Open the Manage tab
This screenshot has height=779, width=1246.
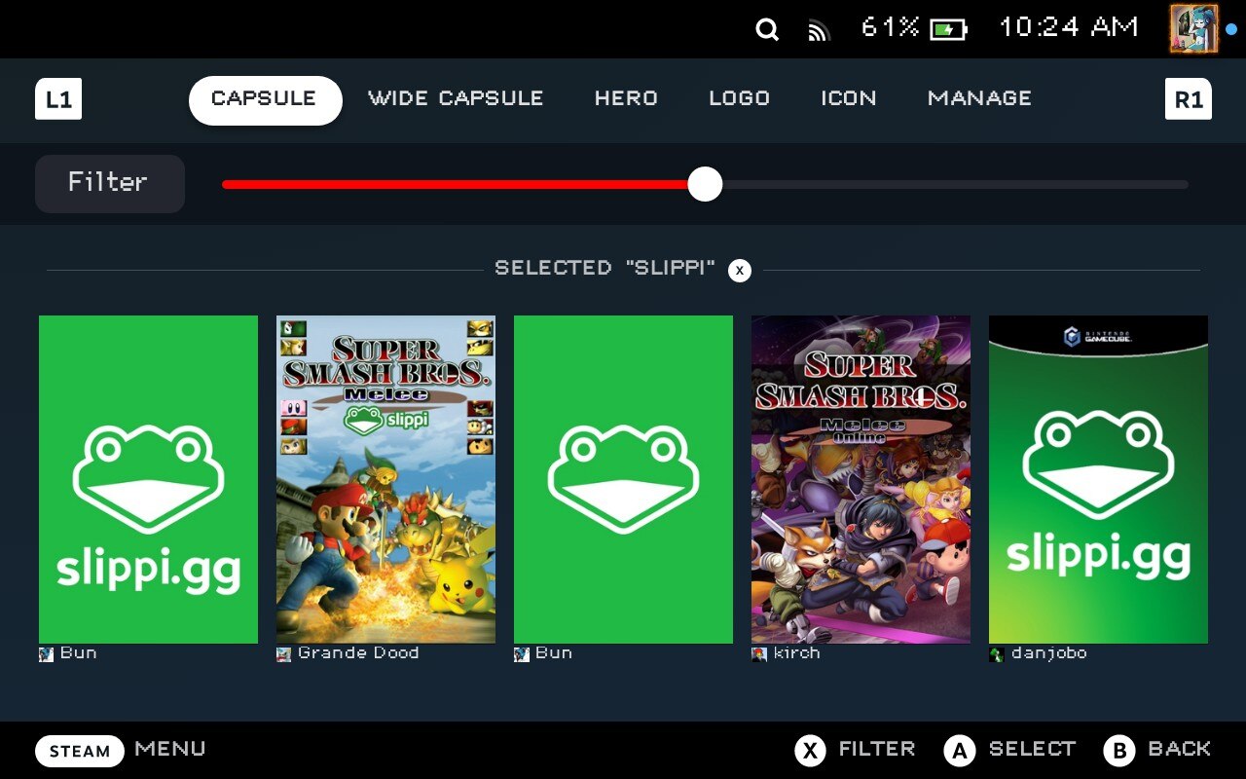point(979,98)
